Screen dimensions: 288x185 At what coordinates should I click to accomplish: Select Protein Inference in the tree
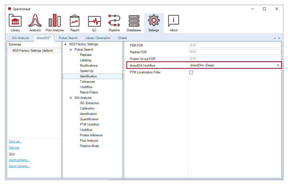tap(91, 135)
